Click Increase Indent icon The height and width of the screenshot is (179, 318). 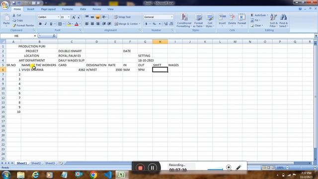(x=109, y=24)
